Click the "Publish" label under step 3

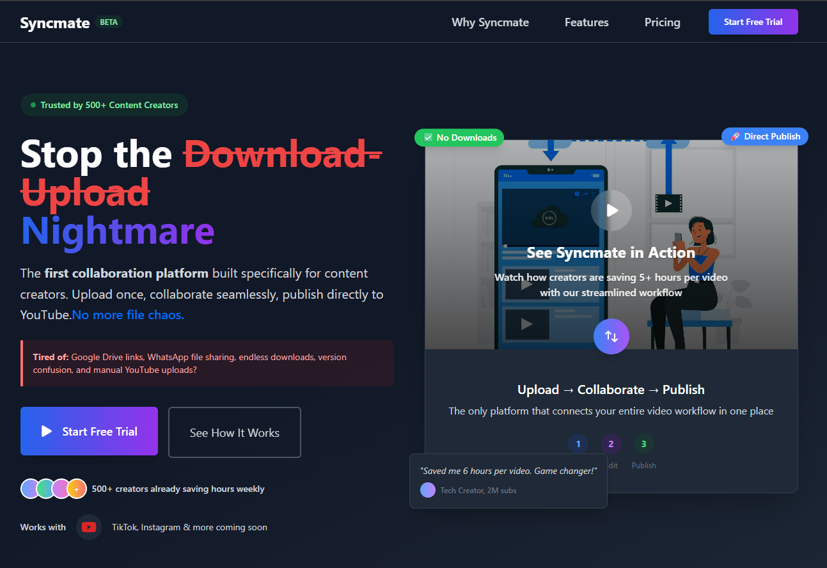click(643, 466)
